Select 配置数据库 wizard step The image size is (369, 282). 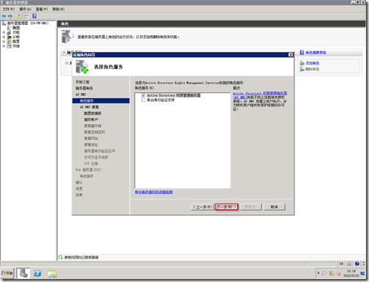(x=93, y=114)
